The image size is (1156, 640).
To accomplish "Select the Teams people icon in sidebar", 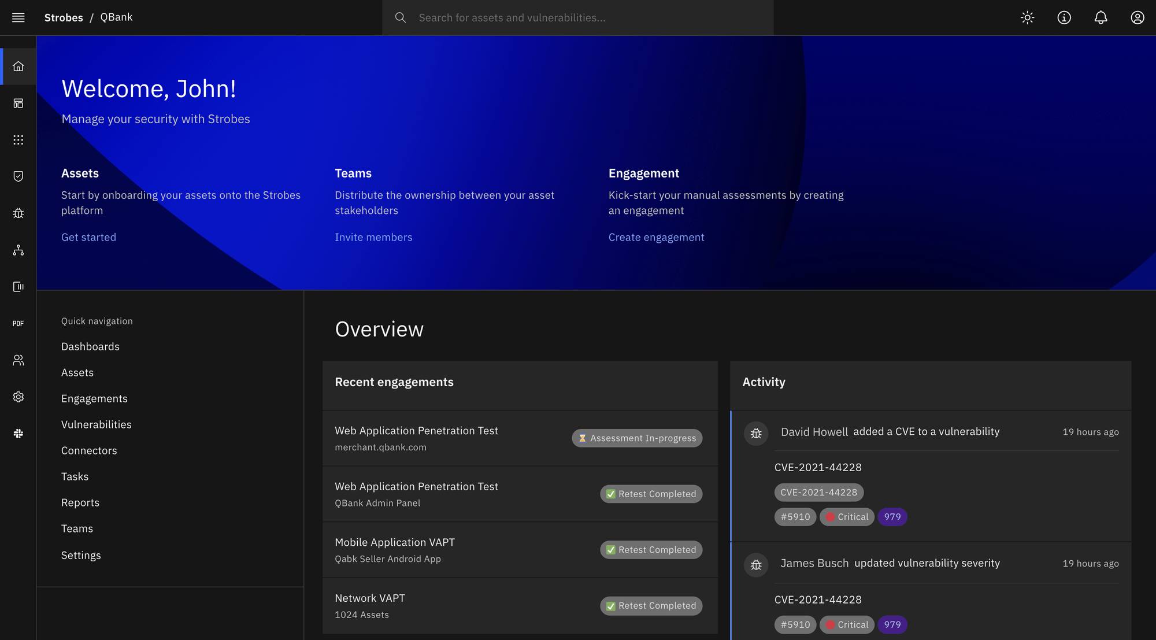I will 18,360.
